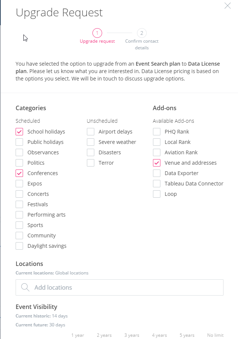Image resolution: width=238 pixels, height=339 pixels.
Task: Check the Sports category
Action: pyautogui.click(x=19, y=225)
